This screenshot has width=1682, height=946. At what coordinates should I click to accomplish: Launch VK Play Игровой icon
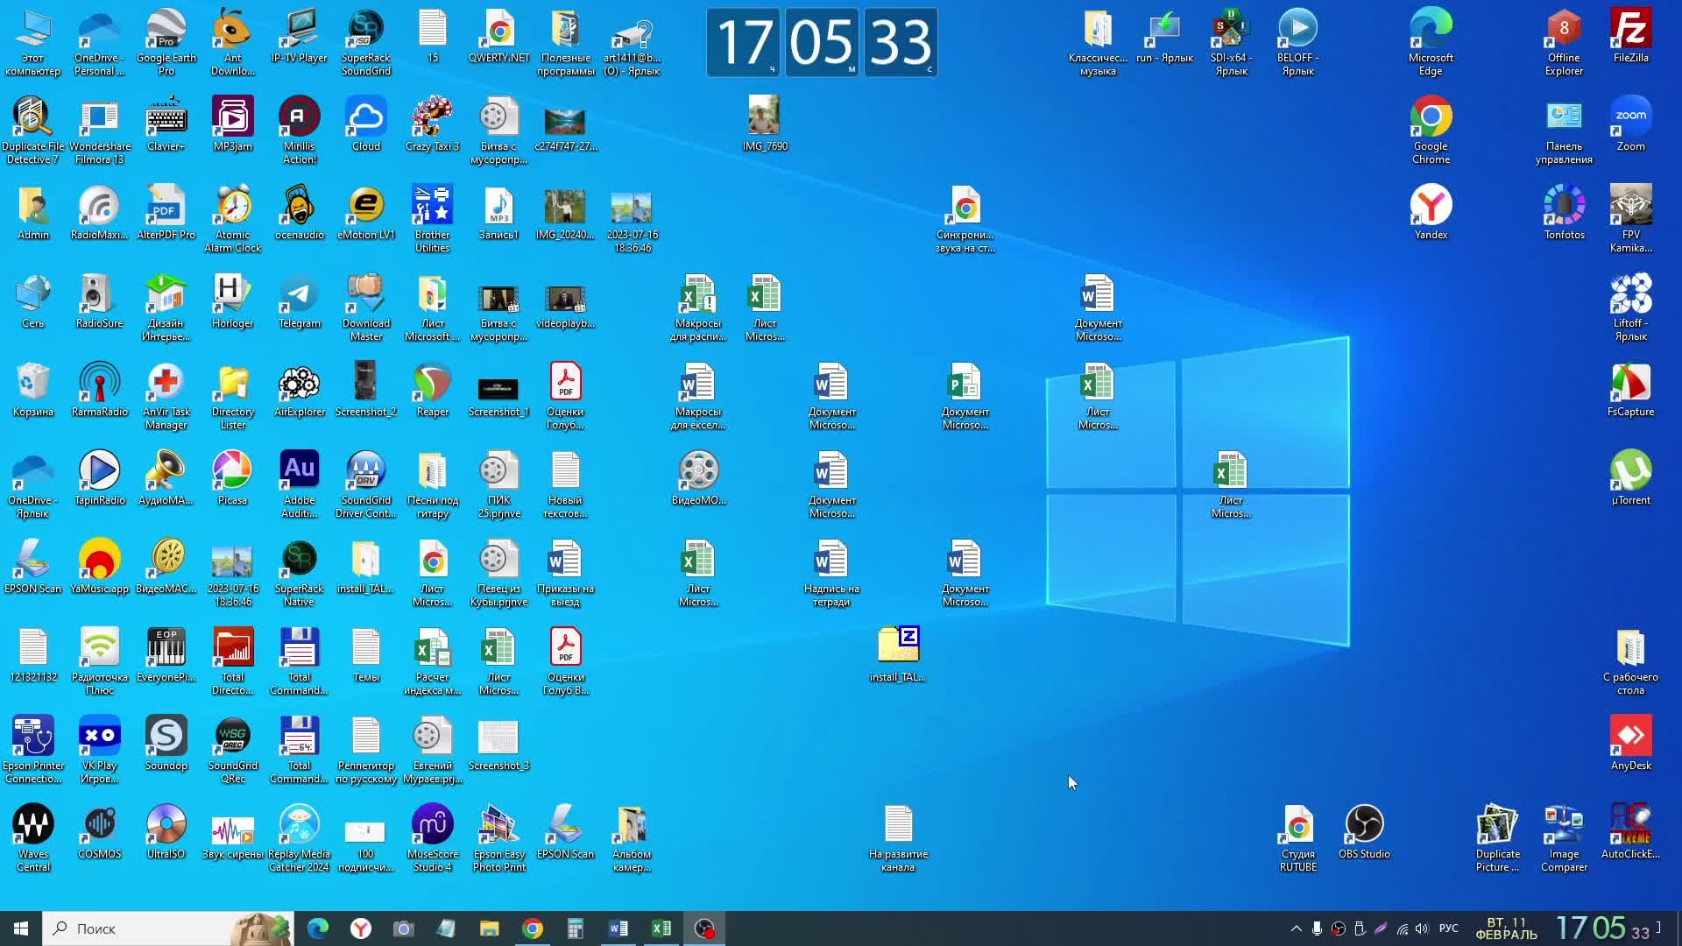[99, 750]
